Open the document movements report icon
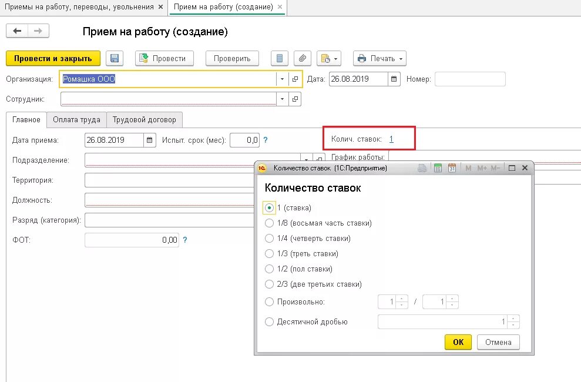This screenshot has height=382, width=581. [280, 59]
